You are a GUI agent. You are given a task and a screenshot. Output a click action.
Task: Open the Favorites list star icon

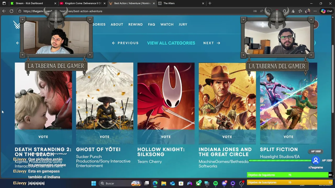coord(300,11)
